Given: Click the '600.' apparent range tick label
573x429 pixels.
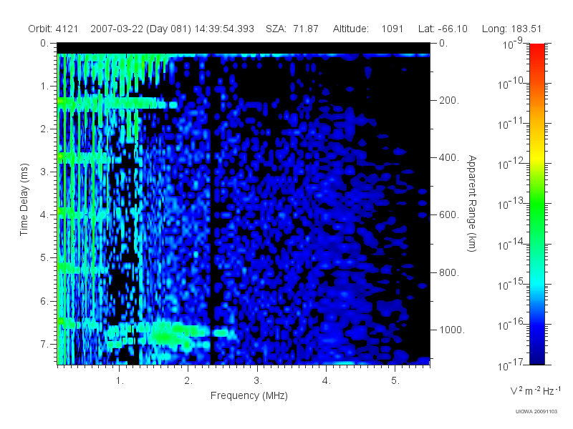Looking at the screenshot, I should click(449, 215).
